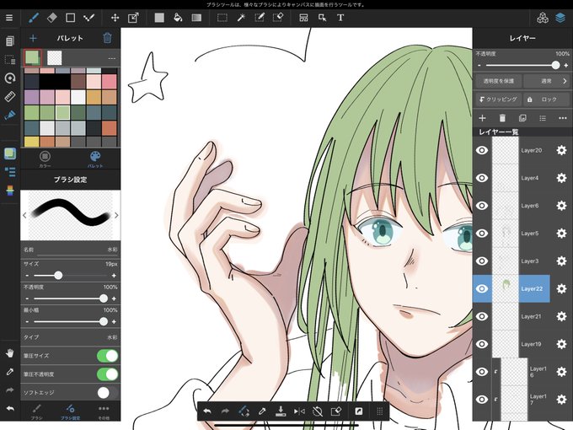Add a new layer with plus
Viewport: 573px width, 430px height.
click(482, 118)
